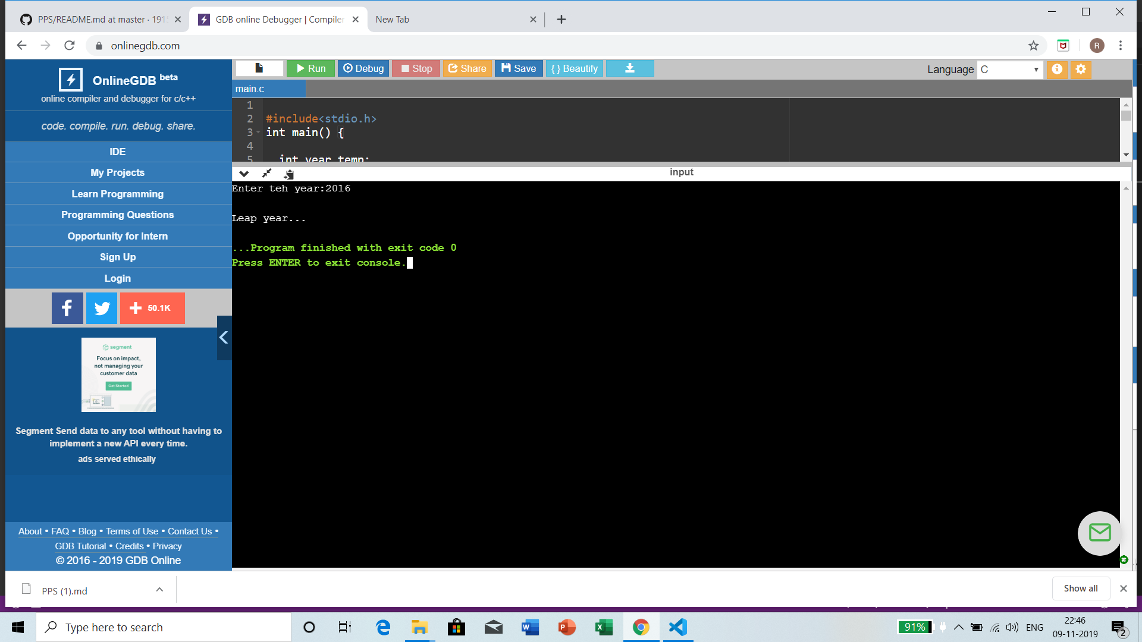
Task: Click the copy console output icon
Action: (289, 174)
